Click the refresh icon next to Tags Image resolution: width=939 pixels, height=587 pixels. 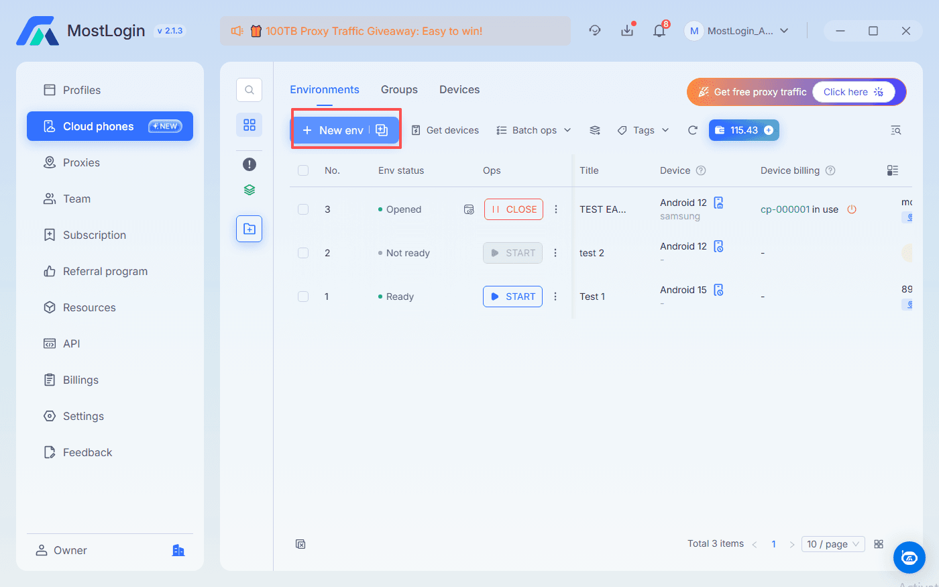[x=693, y=130]
